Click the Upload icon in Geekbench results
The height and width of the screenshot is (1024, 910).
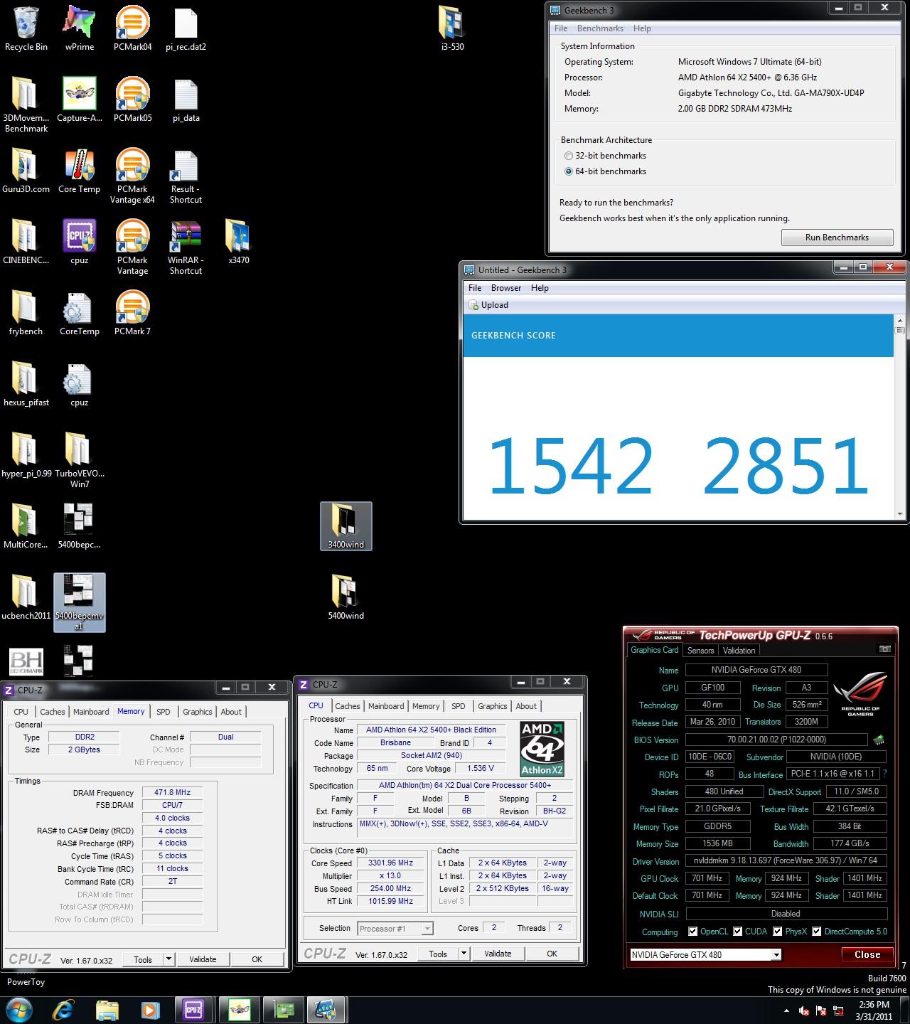click(x=474, y=305)
